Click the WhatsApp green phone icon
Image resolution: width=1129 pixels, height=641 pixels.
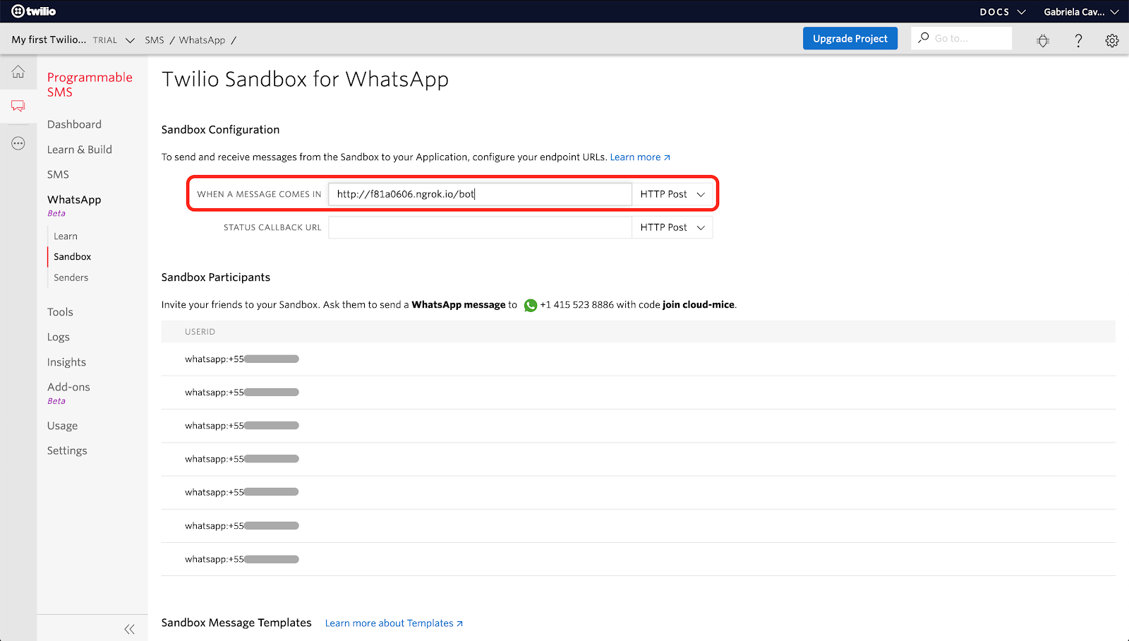click(531, 306)
